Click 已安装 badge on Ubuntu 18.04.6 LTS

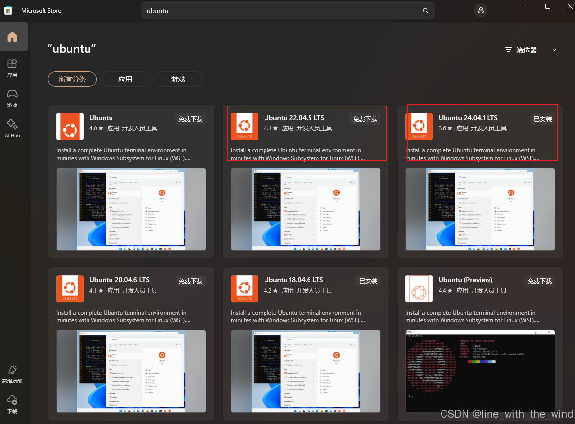click(x=368, y=281)
